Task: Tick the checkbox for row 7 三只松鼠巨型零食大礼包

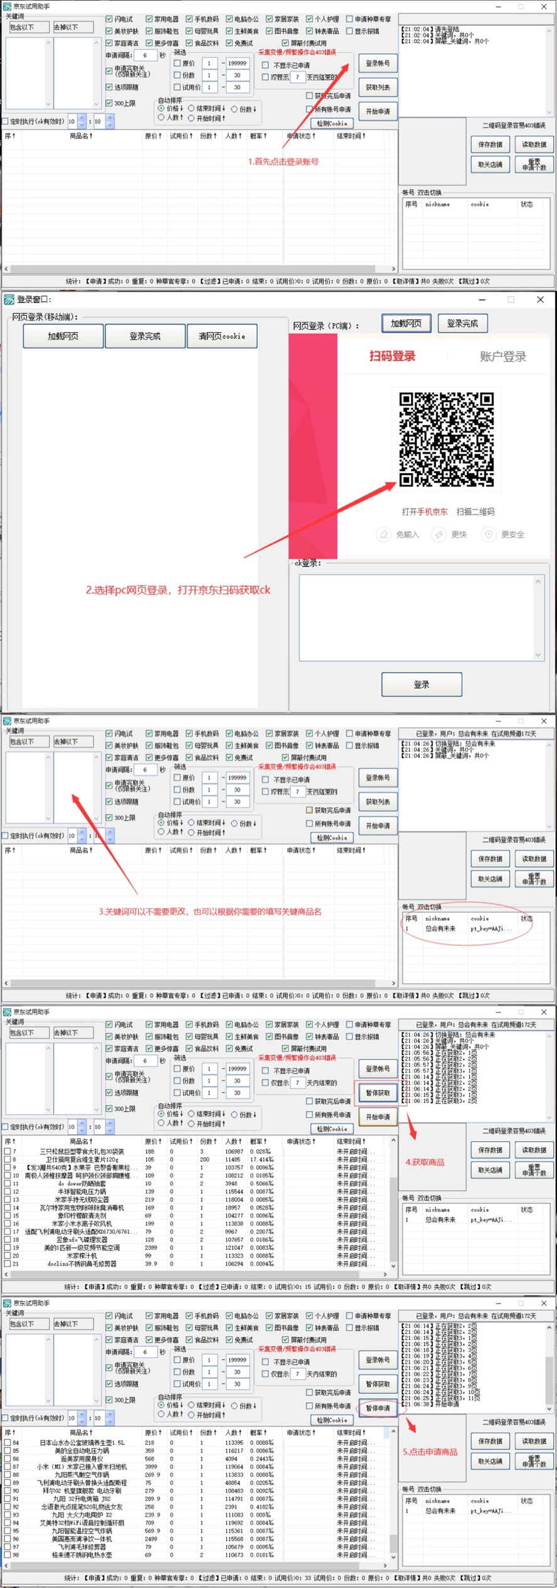Action: click(8, 1152)
